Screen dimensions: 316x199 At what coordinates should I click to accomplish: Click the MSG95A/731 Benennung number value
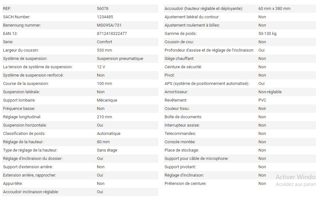tap(109, 25)
